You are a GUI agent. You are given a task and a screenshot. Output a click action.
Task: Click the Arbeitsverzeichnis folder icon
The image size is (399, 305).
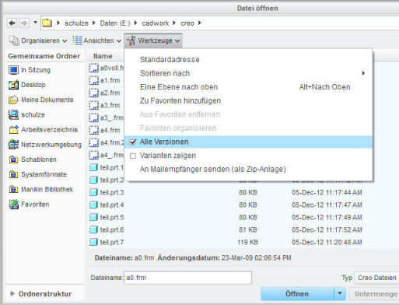pos(13,130)
